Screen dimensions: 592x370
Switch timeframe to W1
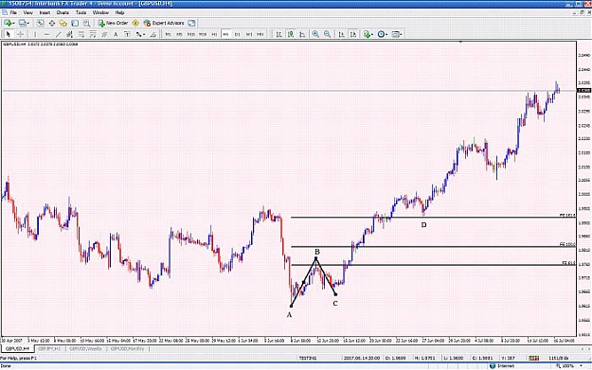coord(249,34)
